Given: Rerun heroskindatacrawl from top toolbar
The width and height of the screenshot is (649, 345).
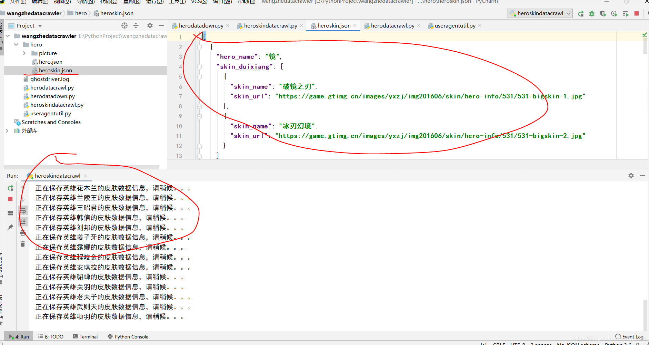Looking at the screenshot, I should [581, 13].
